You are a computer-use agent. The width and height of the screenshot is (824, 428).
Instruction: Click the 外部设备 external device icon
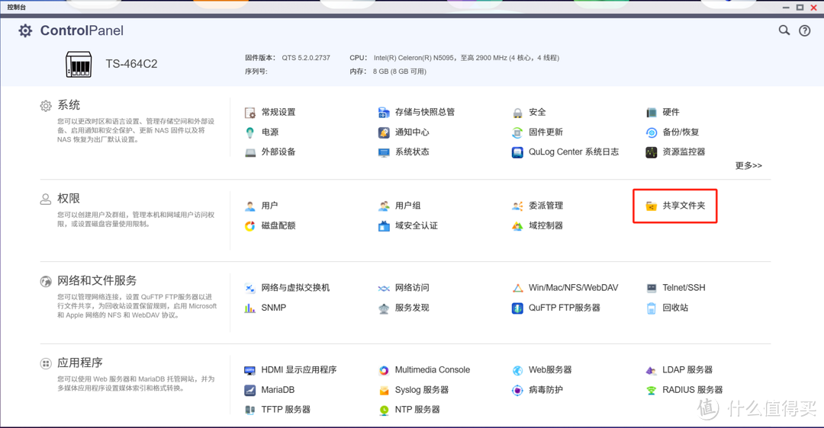pos(250,152)
